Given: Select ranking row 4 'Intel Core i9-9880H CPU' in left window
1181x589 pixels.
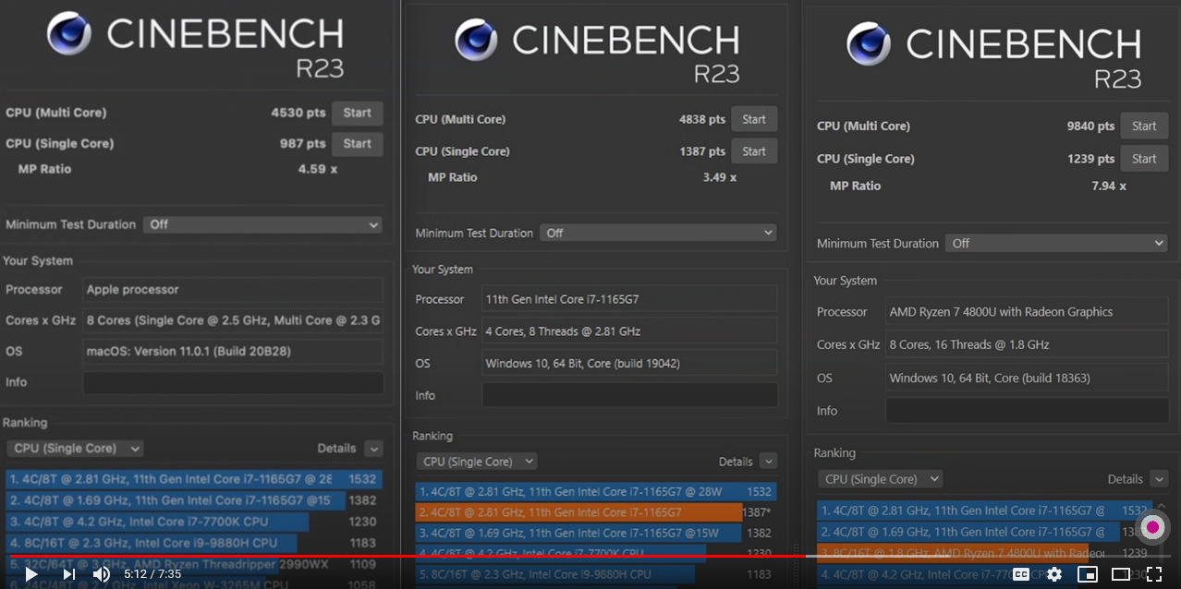Looking at the screenshot, I should click(194, 543).
